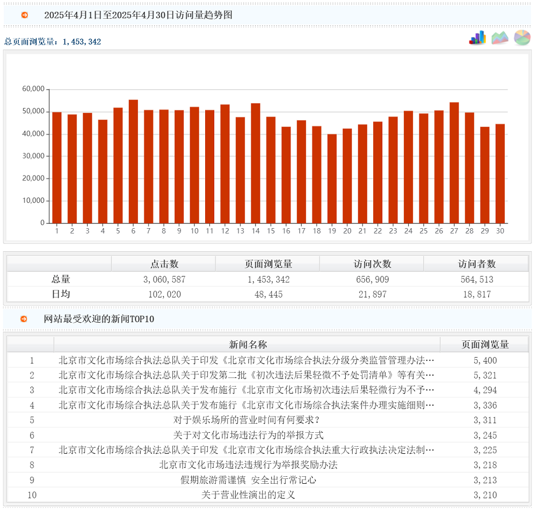Click total visits value 656,909
Screen dimensions: 537x509
[373, 280]
